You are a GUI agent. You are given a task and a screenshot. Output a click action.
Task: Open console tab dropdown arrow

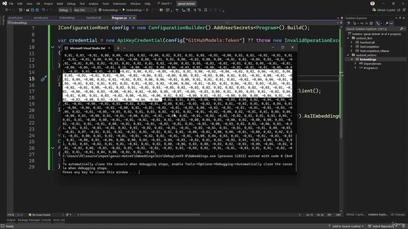125,48
